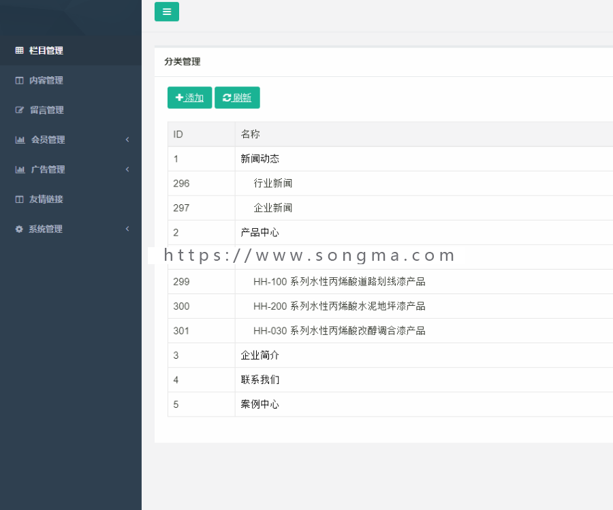Select the 产品中心 category row
The height and width of the screenshot is (510, 613).
coord(390,232)
